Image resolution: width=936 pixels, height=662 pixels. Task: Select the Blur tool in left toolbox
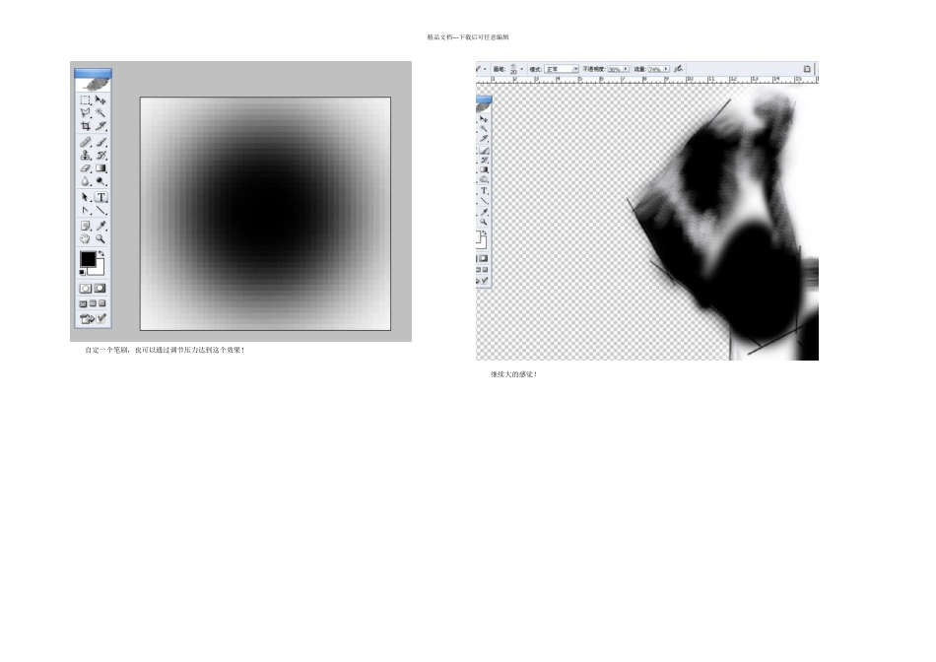(x=86, y=181)
